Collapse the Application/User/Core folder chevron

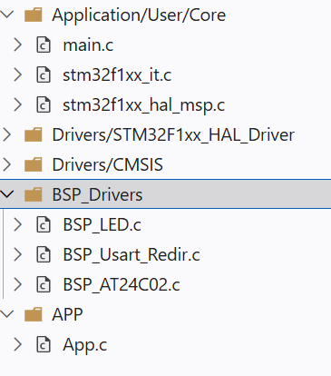pyautogui.click(x=6, y=15)
